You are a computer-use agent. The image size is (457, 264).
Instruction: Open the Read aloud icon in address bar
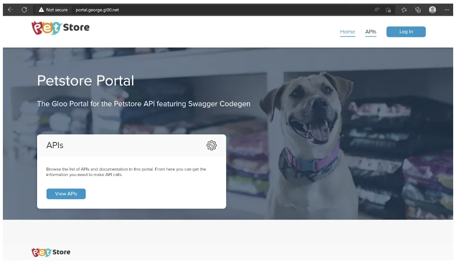[x=377, y=10]
